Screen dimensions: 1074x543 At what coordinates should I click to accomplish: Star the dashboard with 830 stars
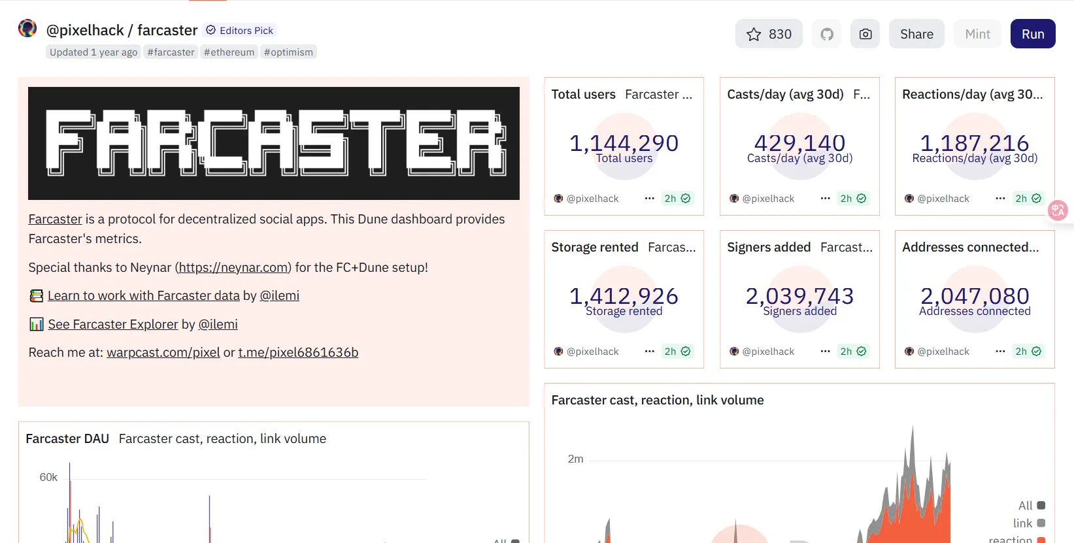[x=769, y=34]
